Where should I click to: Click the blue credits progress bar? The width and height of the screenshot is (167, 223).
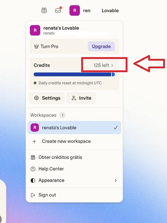(x=74, y=74)
